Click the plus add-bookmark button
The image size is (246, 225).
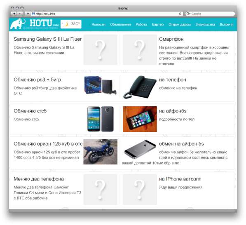[28, 14]
